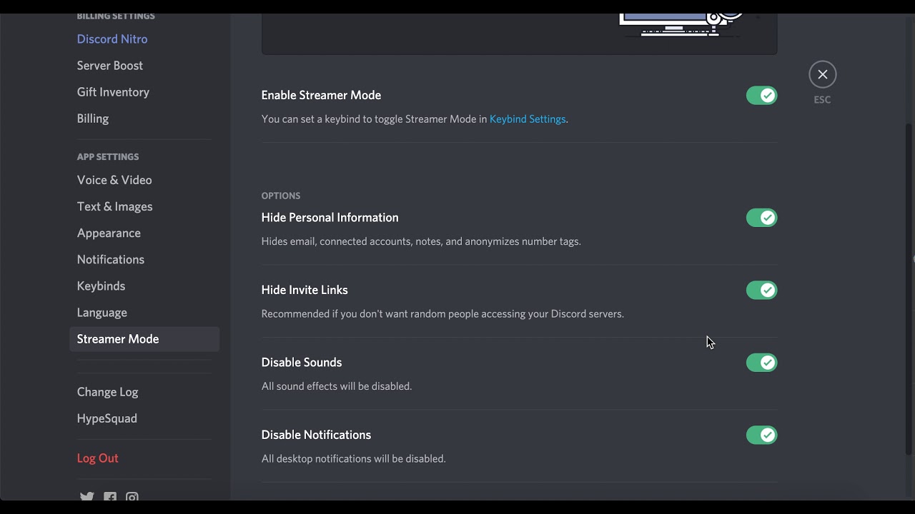Open Keybind Settings link
This screenshot has width=915, height=514.
click(527, 119)
